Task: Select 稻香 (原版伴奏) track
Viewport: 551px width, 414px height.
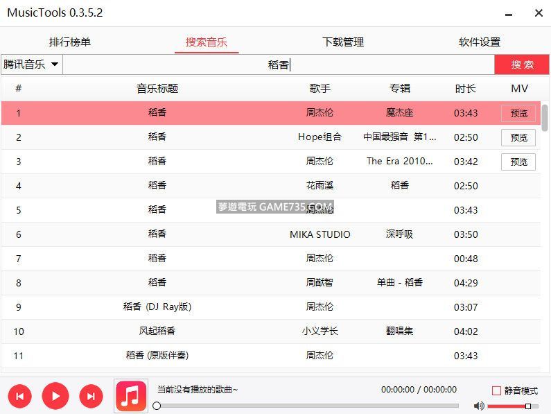Action: 270,356
